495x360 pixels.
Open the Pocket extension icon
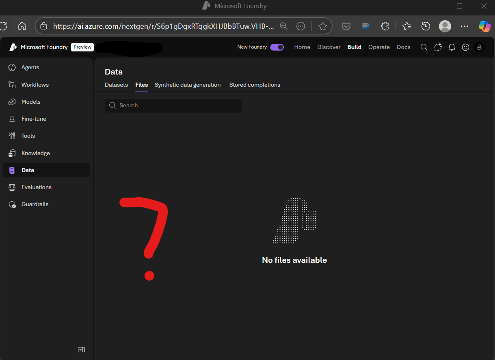[346, 26]
